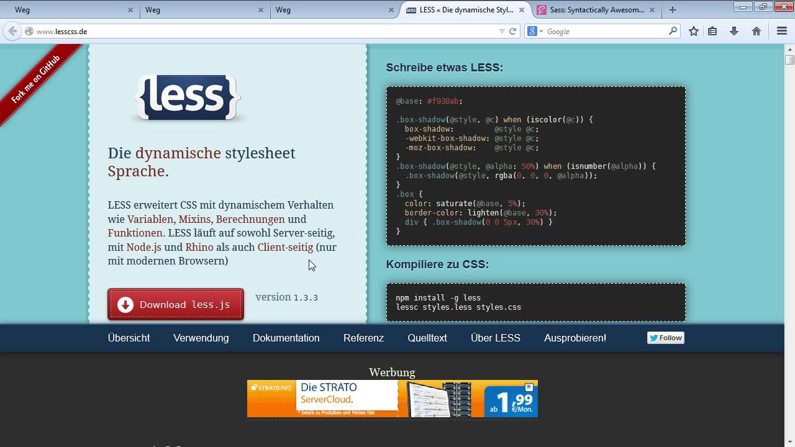
Task: Follow the Rhino link
Action: [199, 247]
